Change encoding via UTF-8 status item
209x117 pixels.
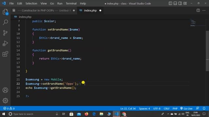157,109
